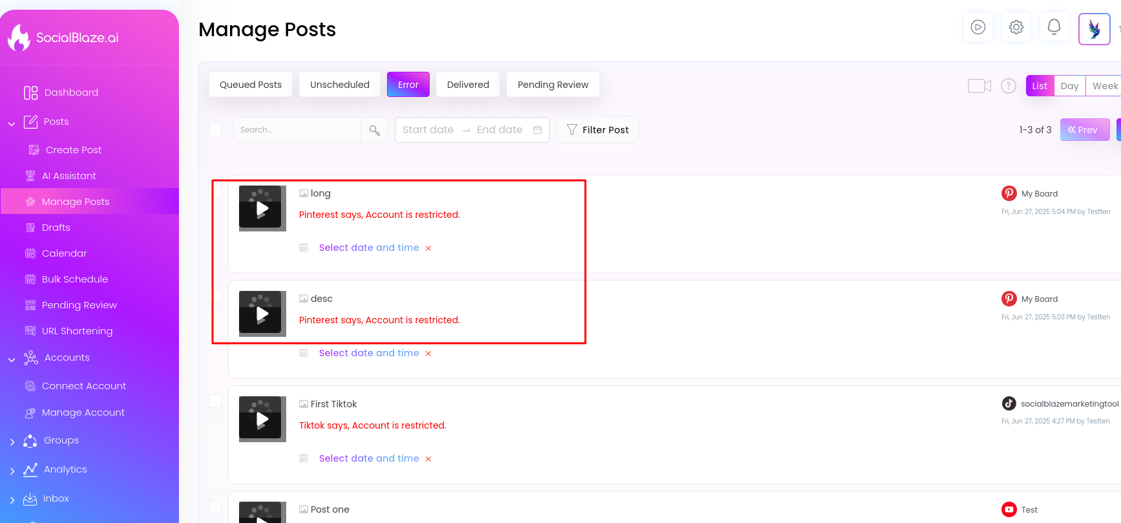This screenshot has width=1121, height=523.
Task: Open the Dashboard sidebar icon
Action: (x=30, y=92)
